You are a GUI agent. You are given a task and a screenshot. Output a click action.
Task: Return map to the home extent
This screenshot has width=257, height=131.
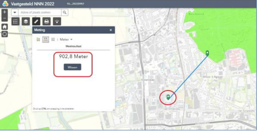pyautogui.click(x=4, y=27)
